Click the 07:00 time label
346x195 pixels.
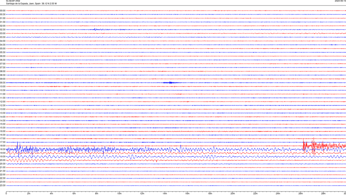(3, 64)
